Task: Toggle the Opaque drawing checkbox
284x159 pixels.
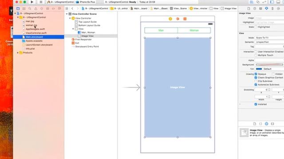Action: (256, 74)
